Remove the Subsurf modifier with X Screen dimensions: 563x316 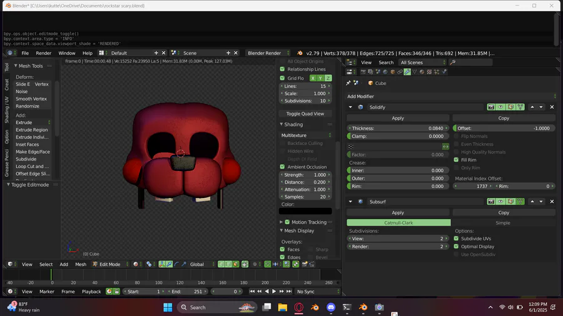point(552,202)
